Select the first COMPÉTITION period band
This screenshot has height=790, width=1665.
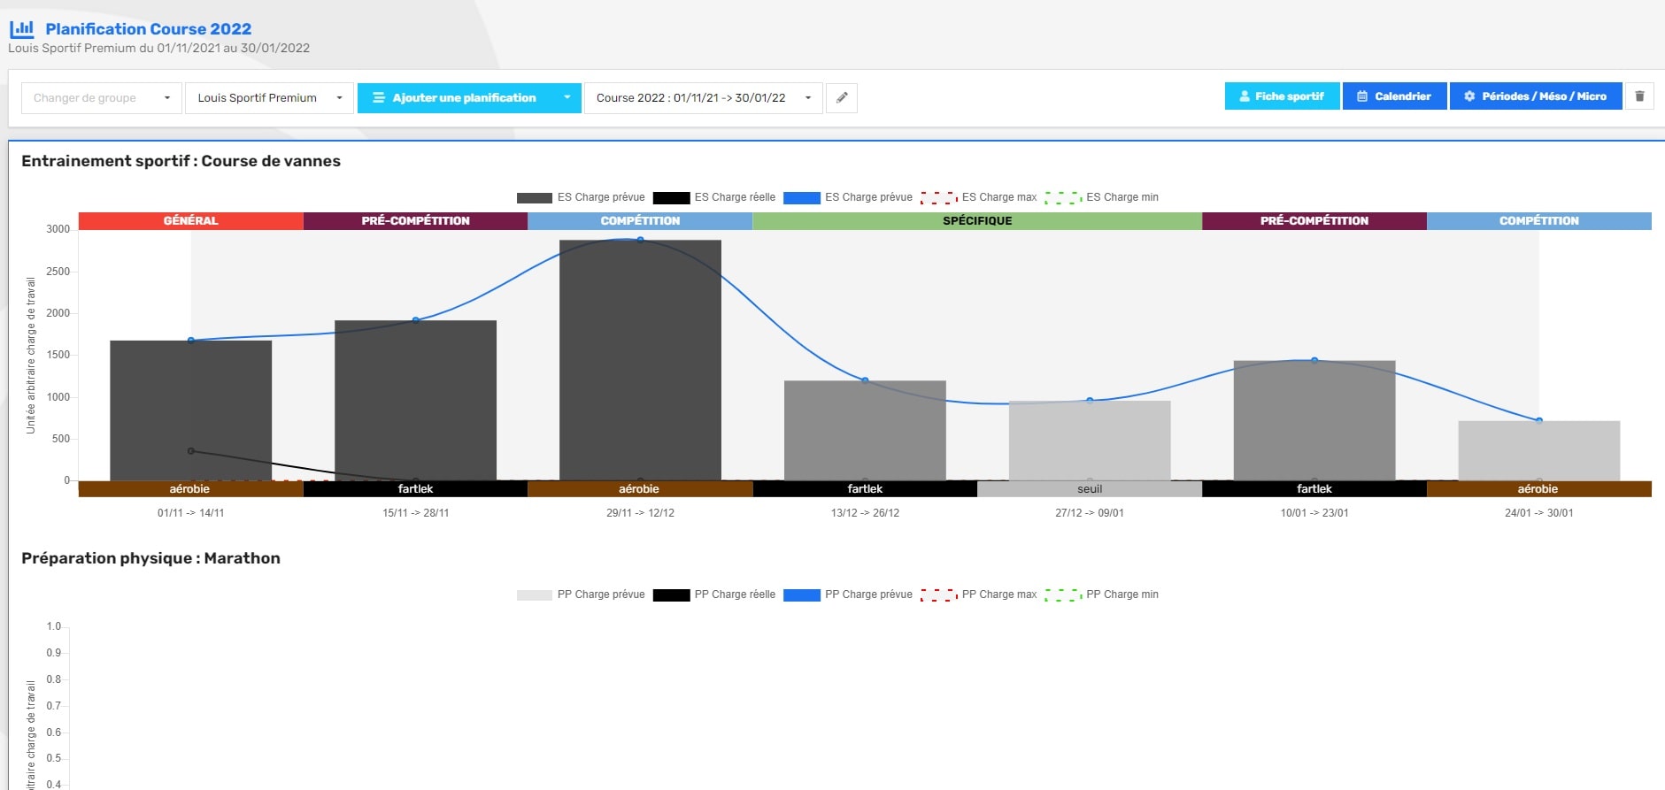(x=640, y=221)
